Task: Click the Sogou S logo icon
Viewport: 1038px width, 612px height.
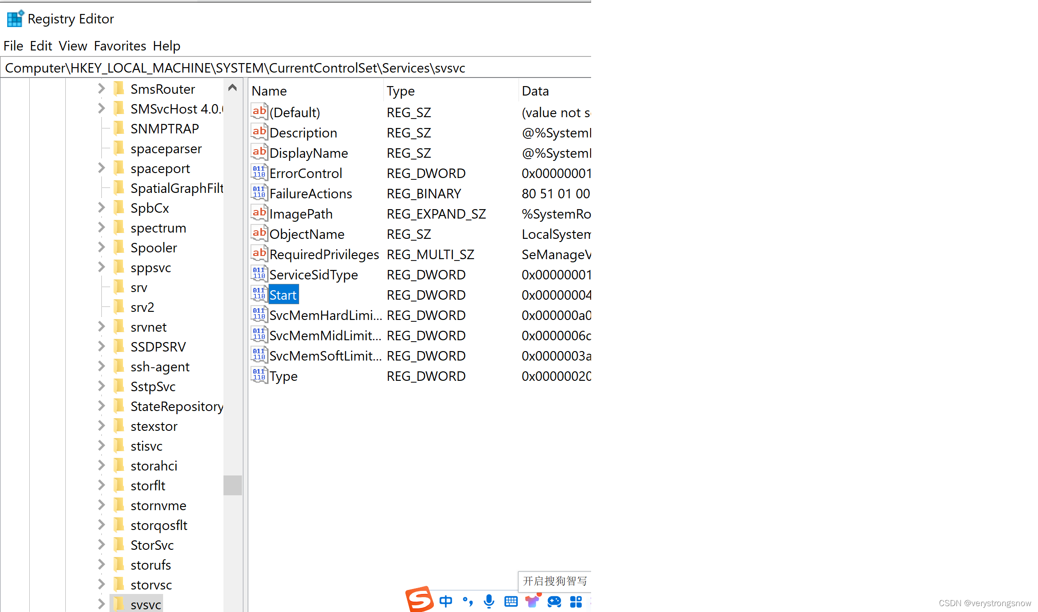Action: pos(419,599)
